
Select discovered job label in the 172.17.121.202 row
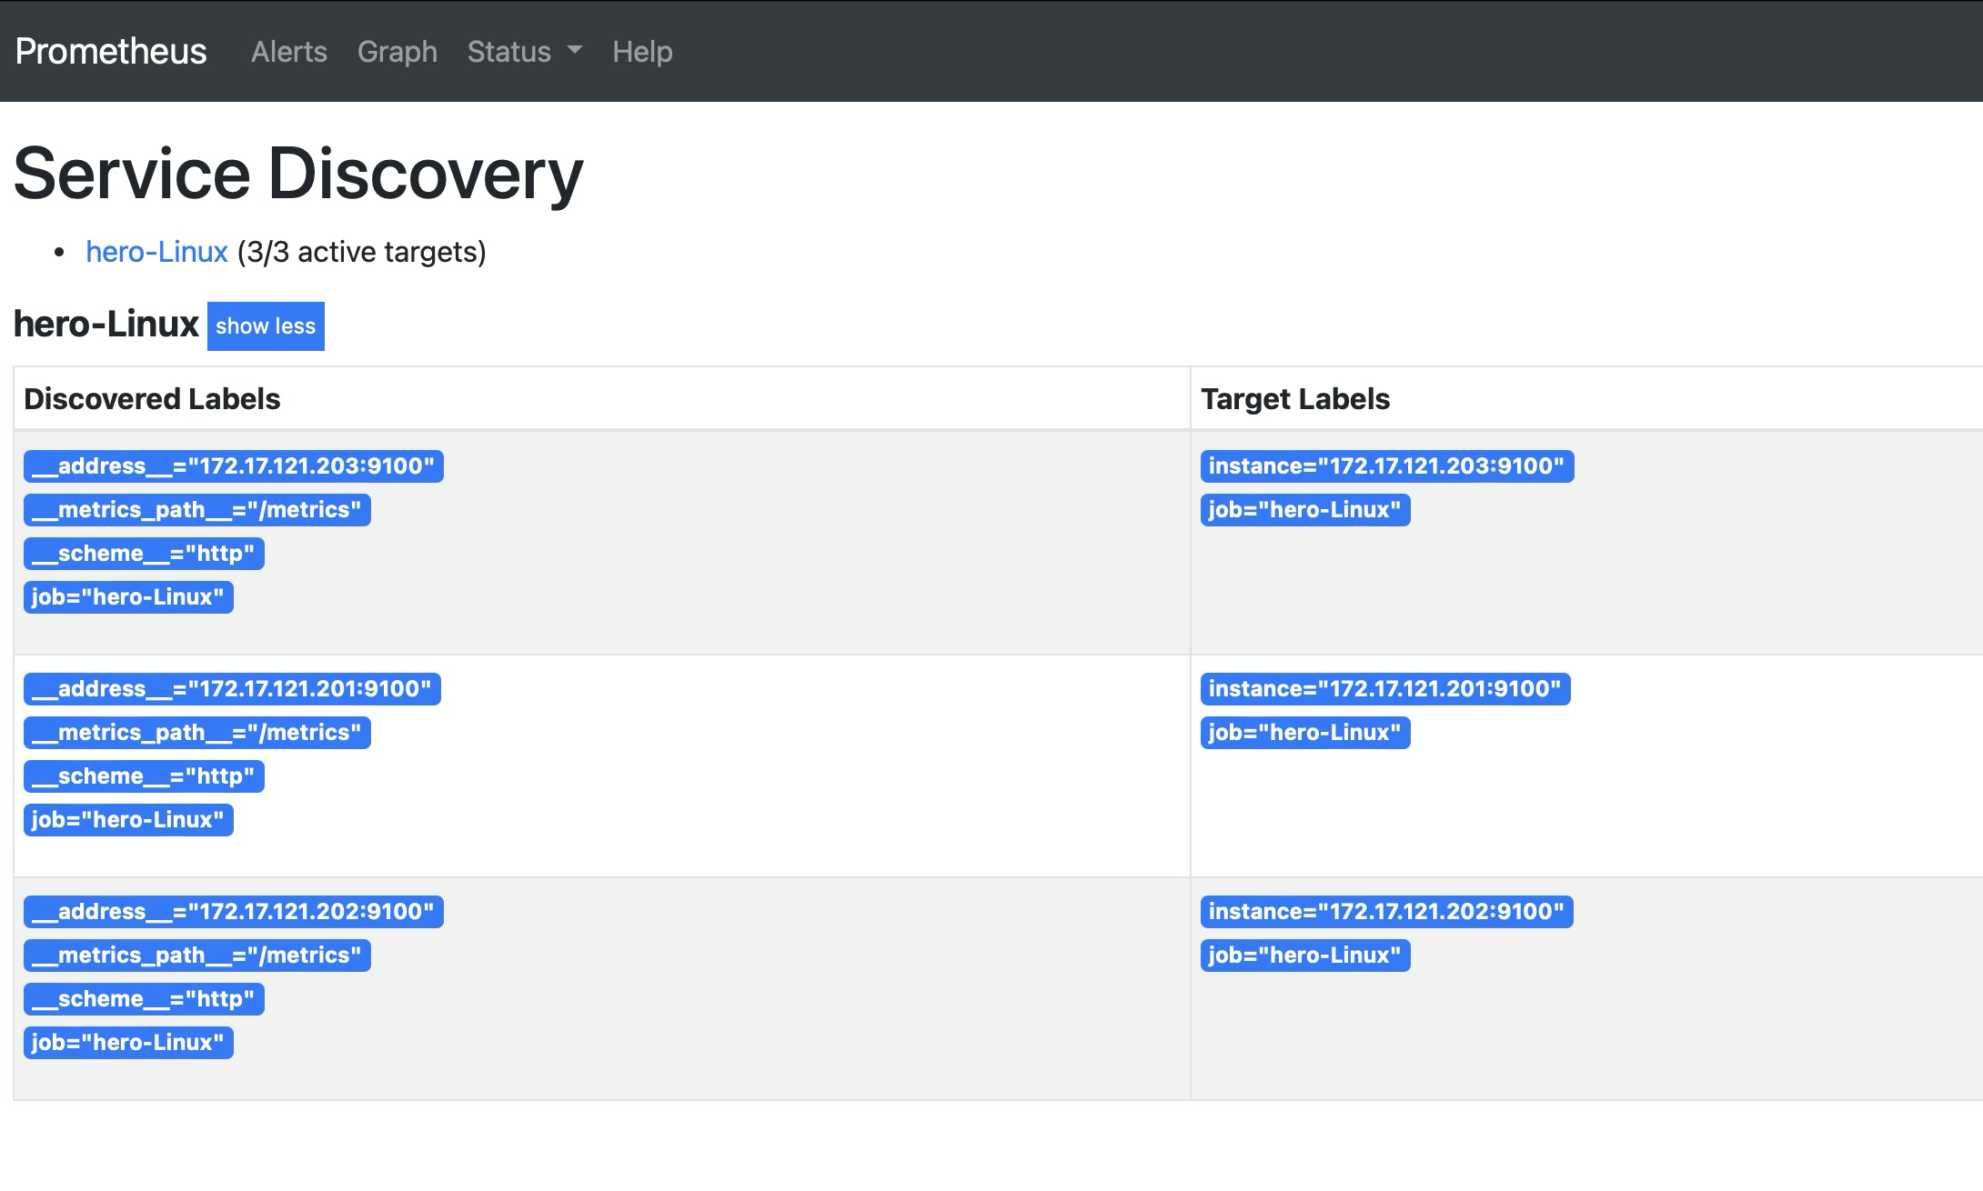point(128,1043)
